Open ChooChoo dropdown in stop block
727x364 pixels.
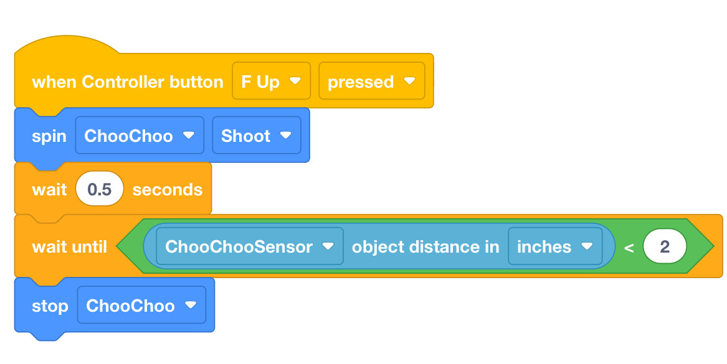141,305
